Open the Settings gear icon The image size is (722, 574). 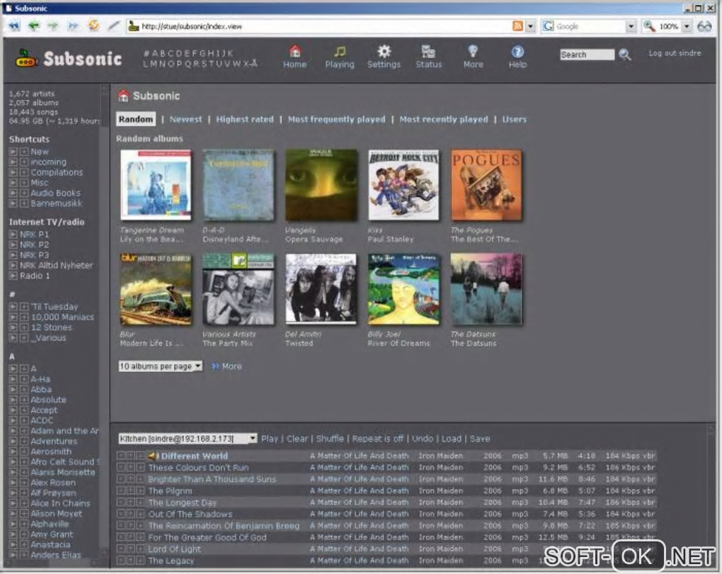[x=384, y=51]
